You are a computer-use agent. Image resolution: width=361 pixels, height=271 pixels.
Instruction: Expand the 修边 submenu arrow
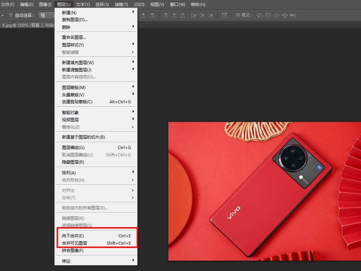(x=133, y=260)
